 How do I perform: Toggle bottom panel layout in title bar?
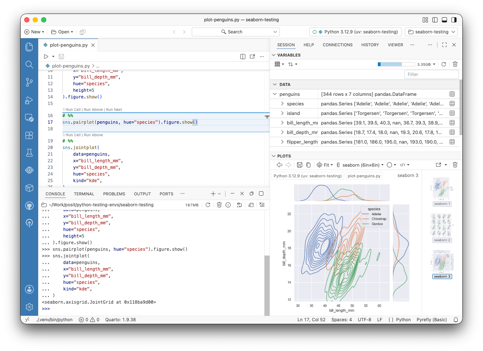pos(444,20)
